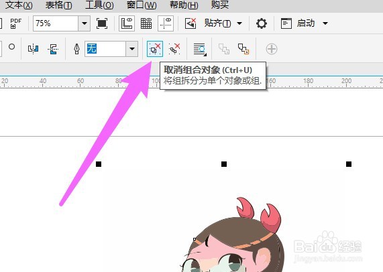Open the 文本(X) menu
The height and width of the screenshot is (272, 383).
click(19, 5)
